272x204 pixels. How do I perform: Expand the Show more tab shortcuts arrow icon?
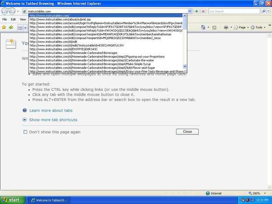click(25, 120)
